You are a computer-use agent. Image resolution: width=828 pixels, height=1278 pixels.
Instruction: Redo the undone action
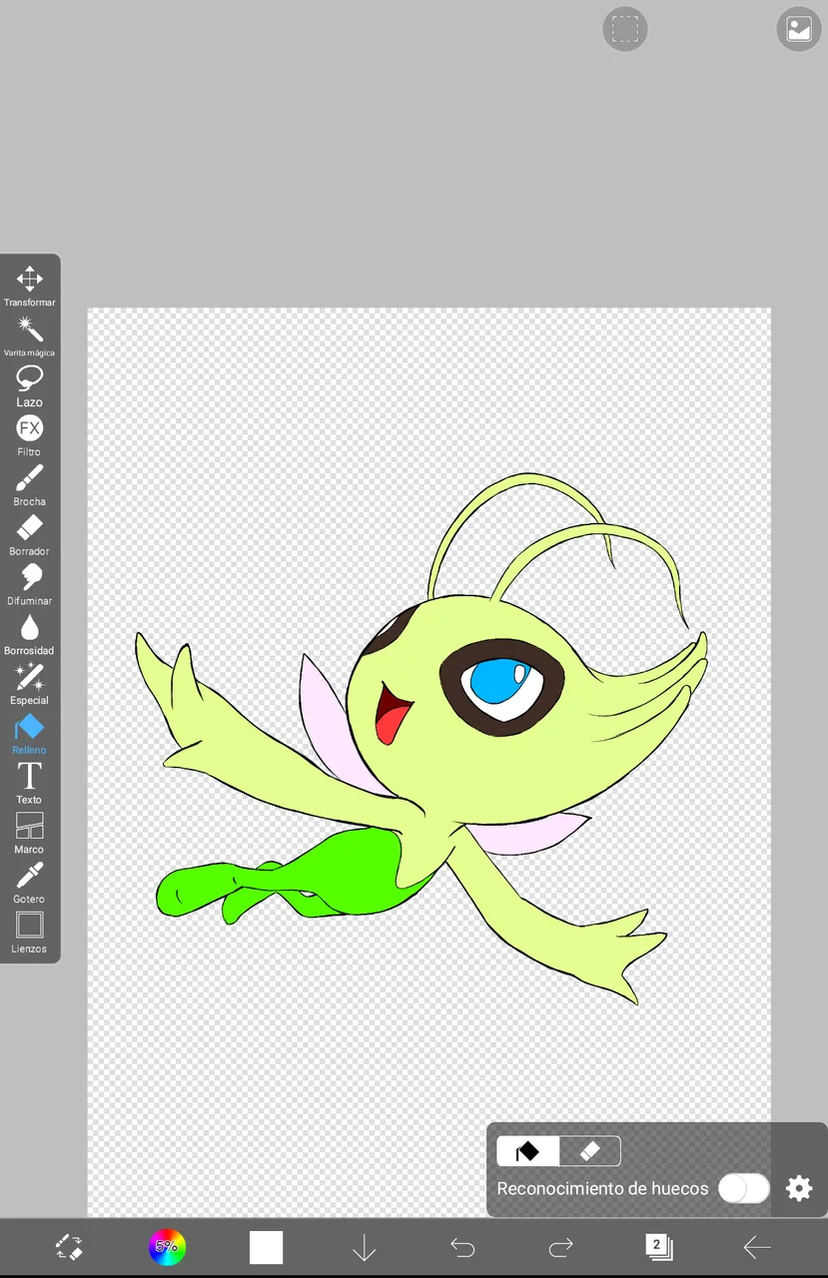click(x=560, y=1247)
